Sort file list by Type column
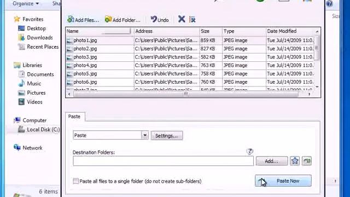Image resolution: width=350 pixels, height=197 pixels. [x=244, y=31]
